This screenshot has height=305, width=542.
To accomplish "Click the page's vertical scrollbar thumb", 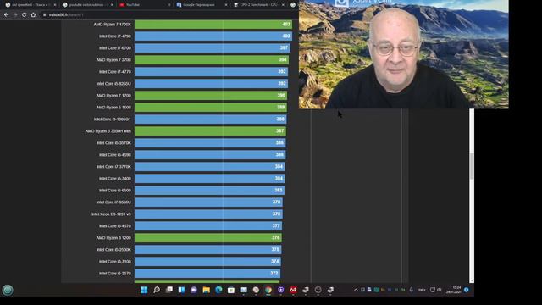I will (472, 166).
